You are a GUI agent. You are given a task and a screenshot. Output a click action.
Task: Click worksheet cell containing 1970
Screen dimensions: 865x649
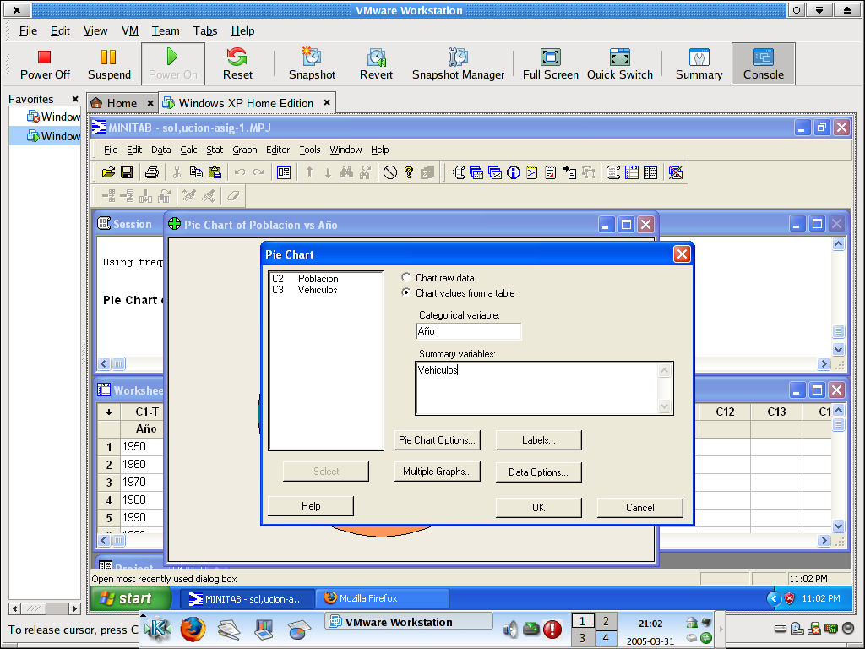coord(141,482)
